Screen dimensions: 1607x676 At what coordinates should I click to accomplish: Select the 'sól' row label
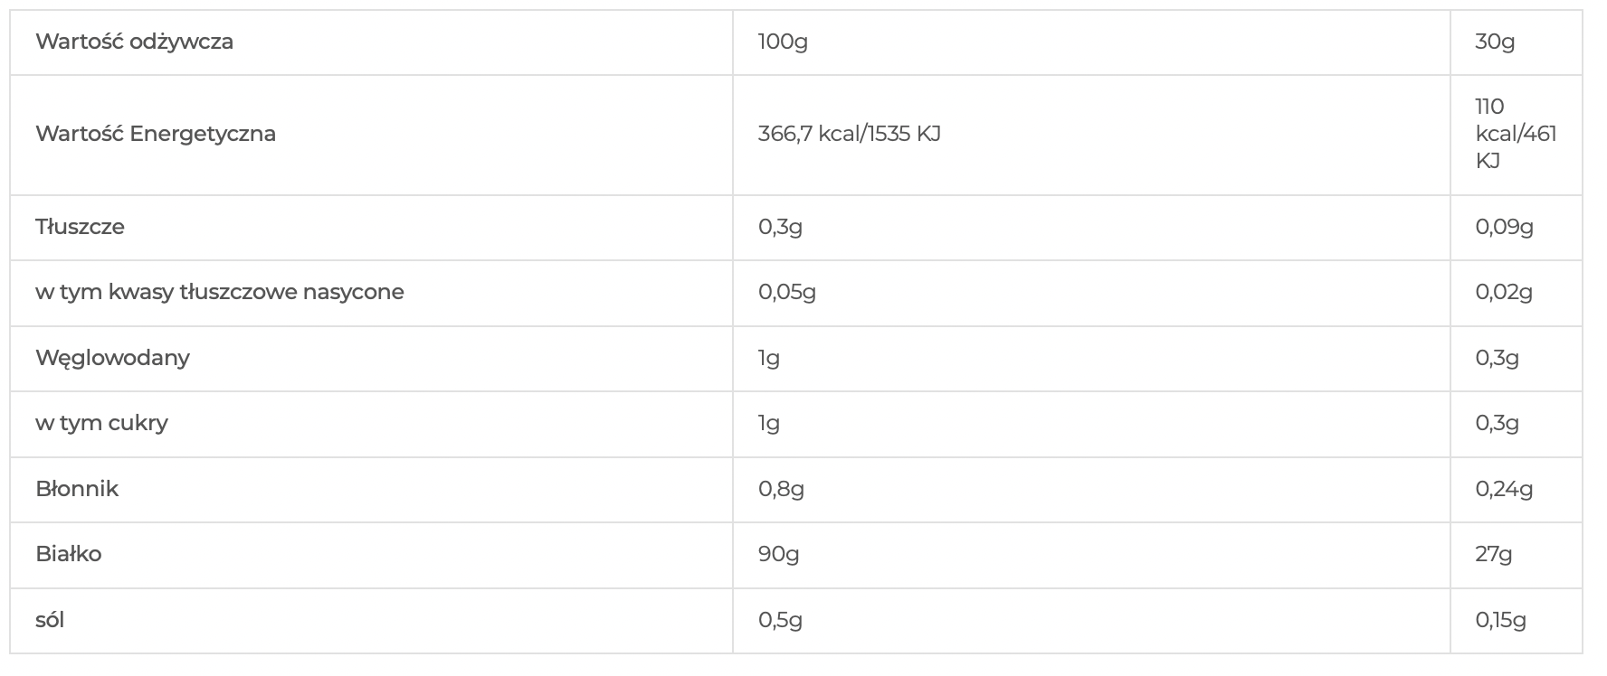coord(50,620)
